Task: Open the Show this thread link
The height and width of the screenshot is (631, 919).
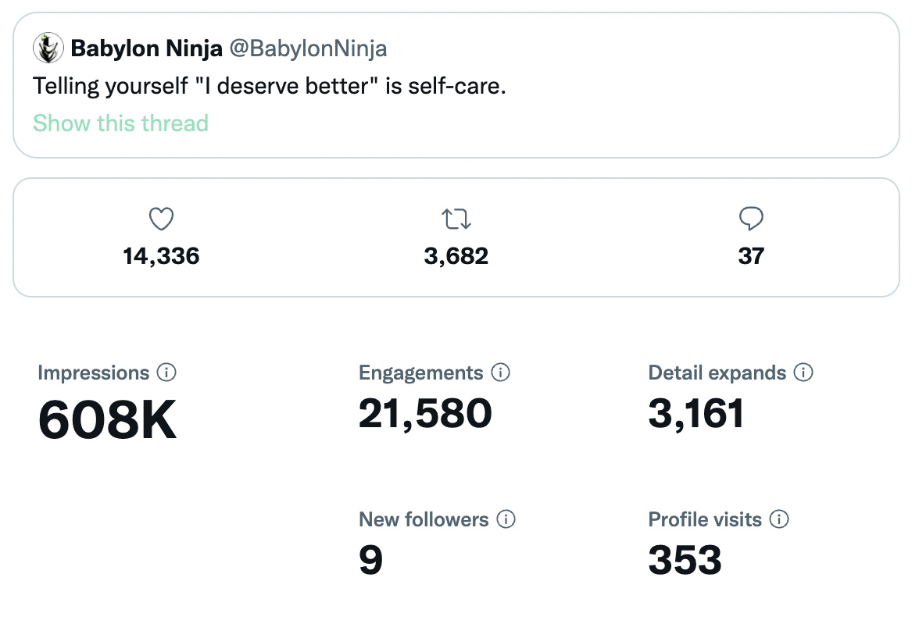Action: pyautogui.click(x=120, y=123)
